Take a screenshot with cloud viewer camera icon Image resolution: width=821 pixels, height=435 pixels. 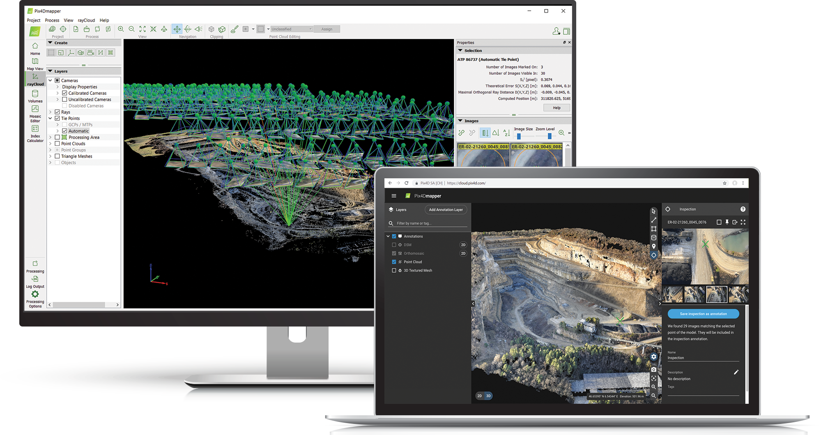(x=653, y=370)
